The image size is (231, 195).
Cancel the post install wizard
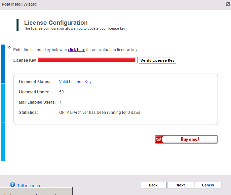coord(208,185)
